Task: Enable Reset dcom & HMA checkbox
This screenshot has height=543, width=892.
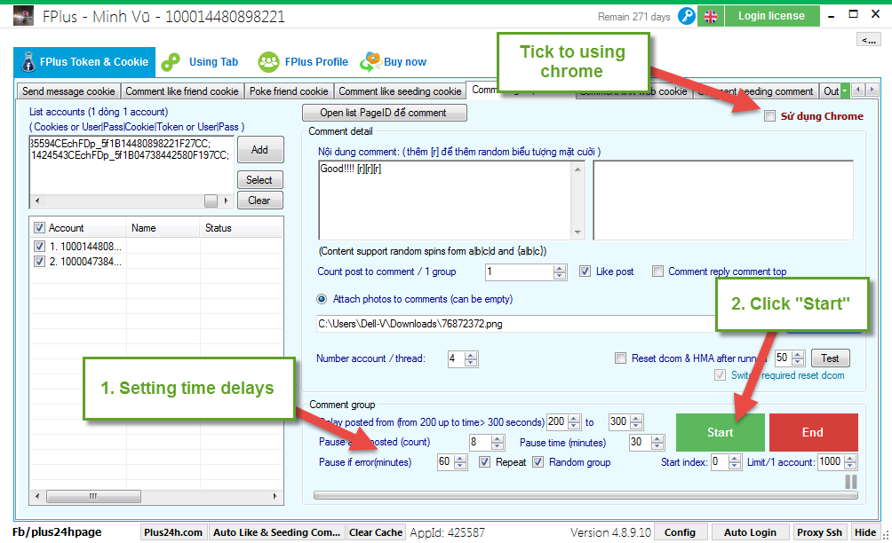Action: click(x=621, y=358)
